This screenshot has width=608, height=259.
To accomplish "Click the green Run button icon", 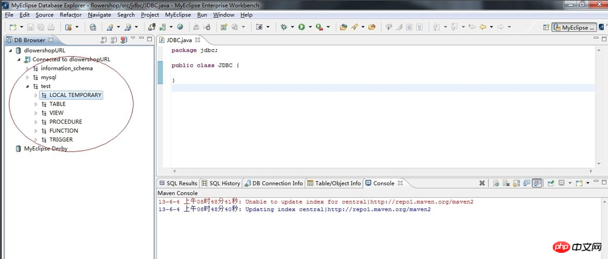I will pos(301,27).
